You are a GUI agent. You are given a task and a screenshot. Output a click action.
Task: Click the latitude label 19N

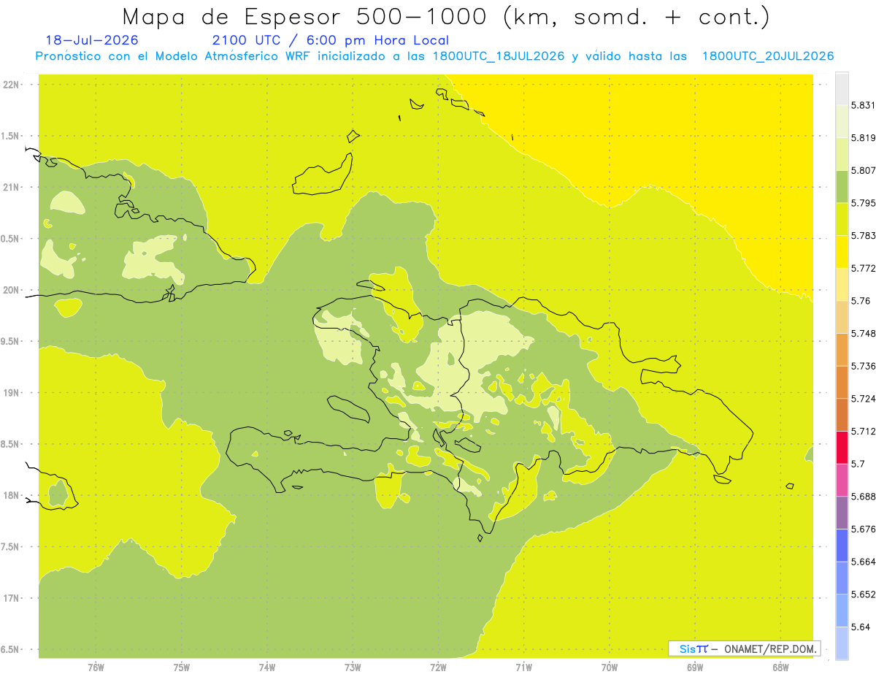[11, 393]
